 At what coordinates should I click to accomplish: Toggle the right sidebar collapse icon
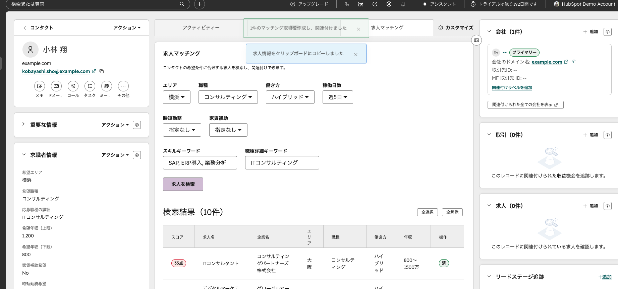tap(476, 40)
